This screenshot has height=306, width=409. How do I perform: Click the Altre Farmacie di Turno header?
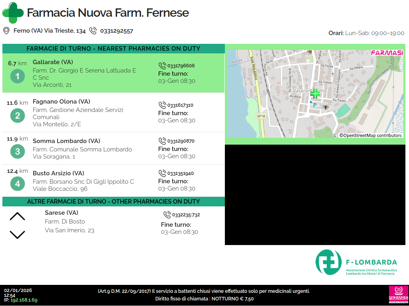click(113, 202)
